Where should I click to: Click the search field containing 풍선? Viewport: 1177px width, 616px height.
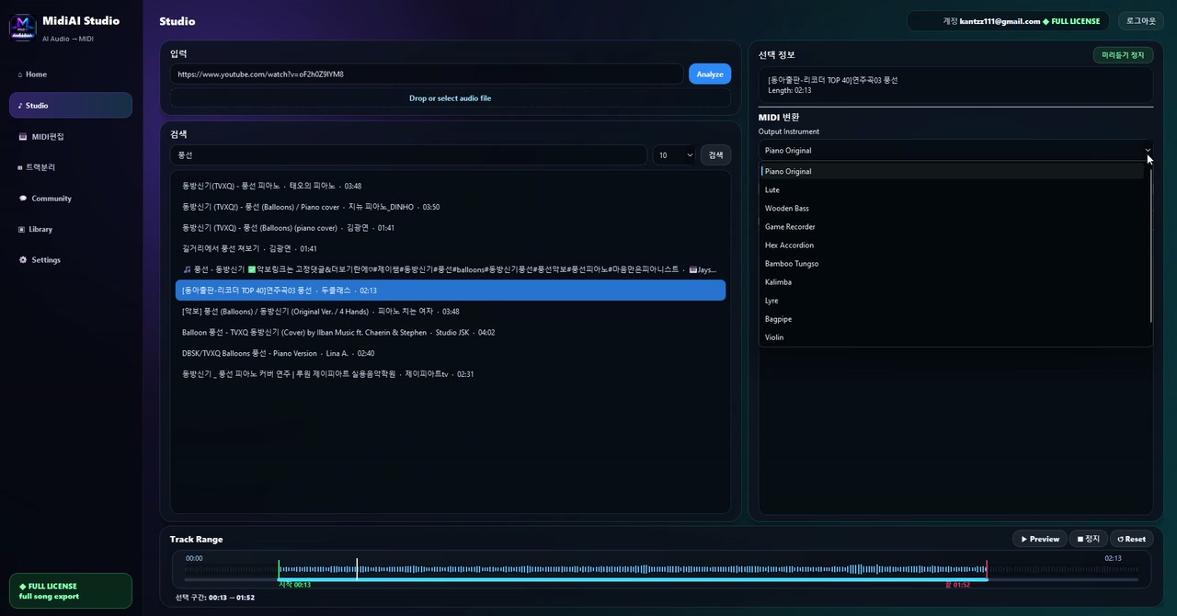[x=408, y=155]
